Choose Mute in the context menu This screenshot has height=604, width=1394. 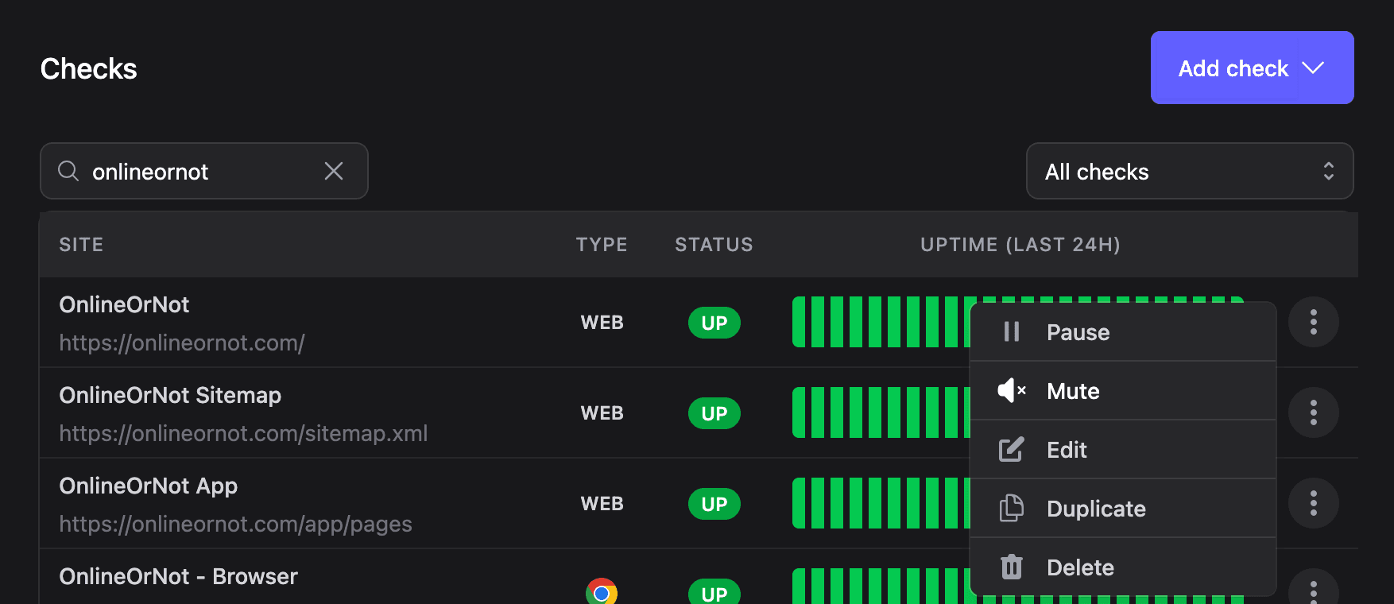[x=1124, y=391]
